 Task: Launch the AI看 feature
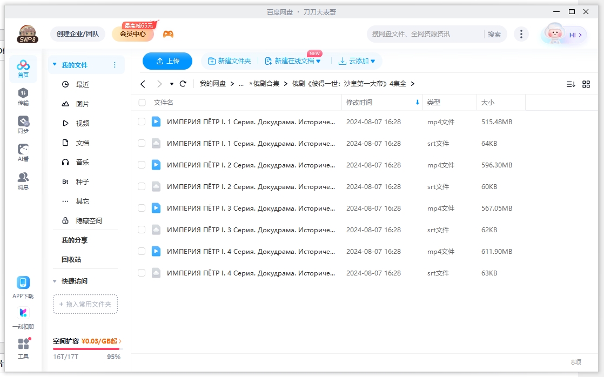click(x=23, y=152)
